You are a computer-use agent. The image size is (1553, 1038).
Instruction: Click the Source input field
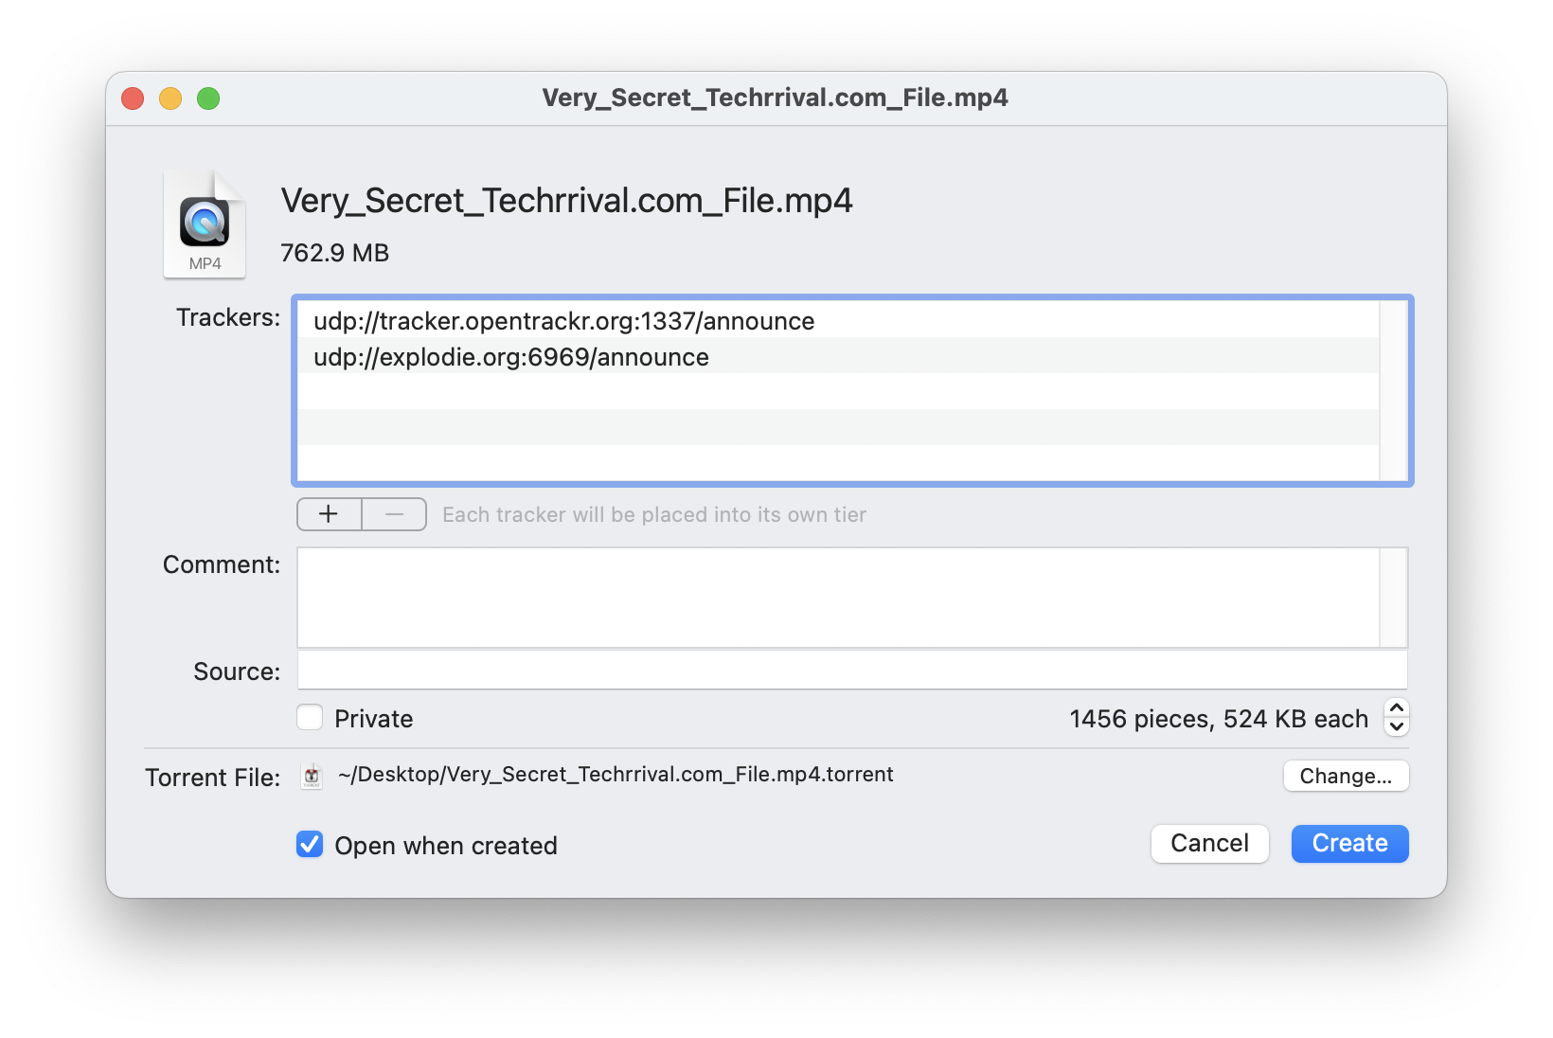pyautogui.click(x=843, y=670)
